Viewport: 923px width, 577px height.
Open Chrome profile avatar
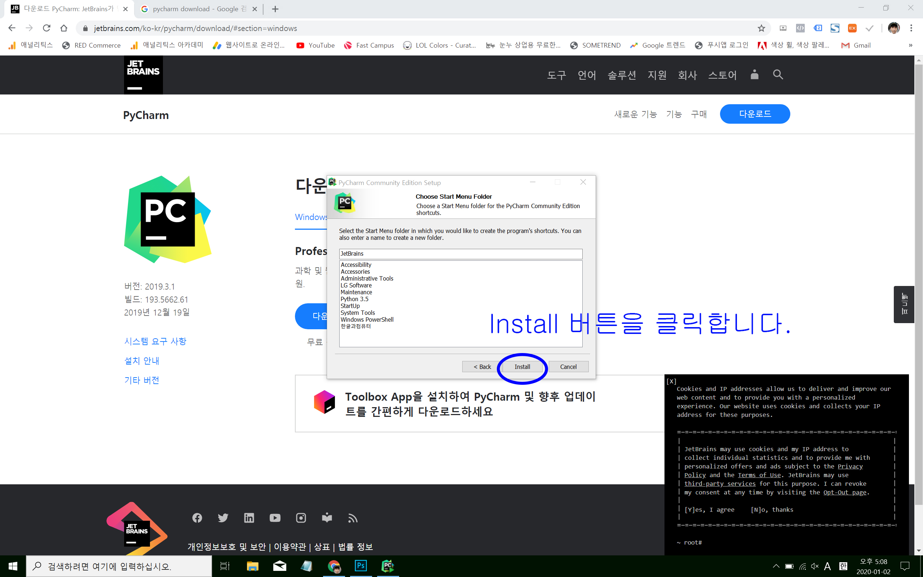coord(894,28)
